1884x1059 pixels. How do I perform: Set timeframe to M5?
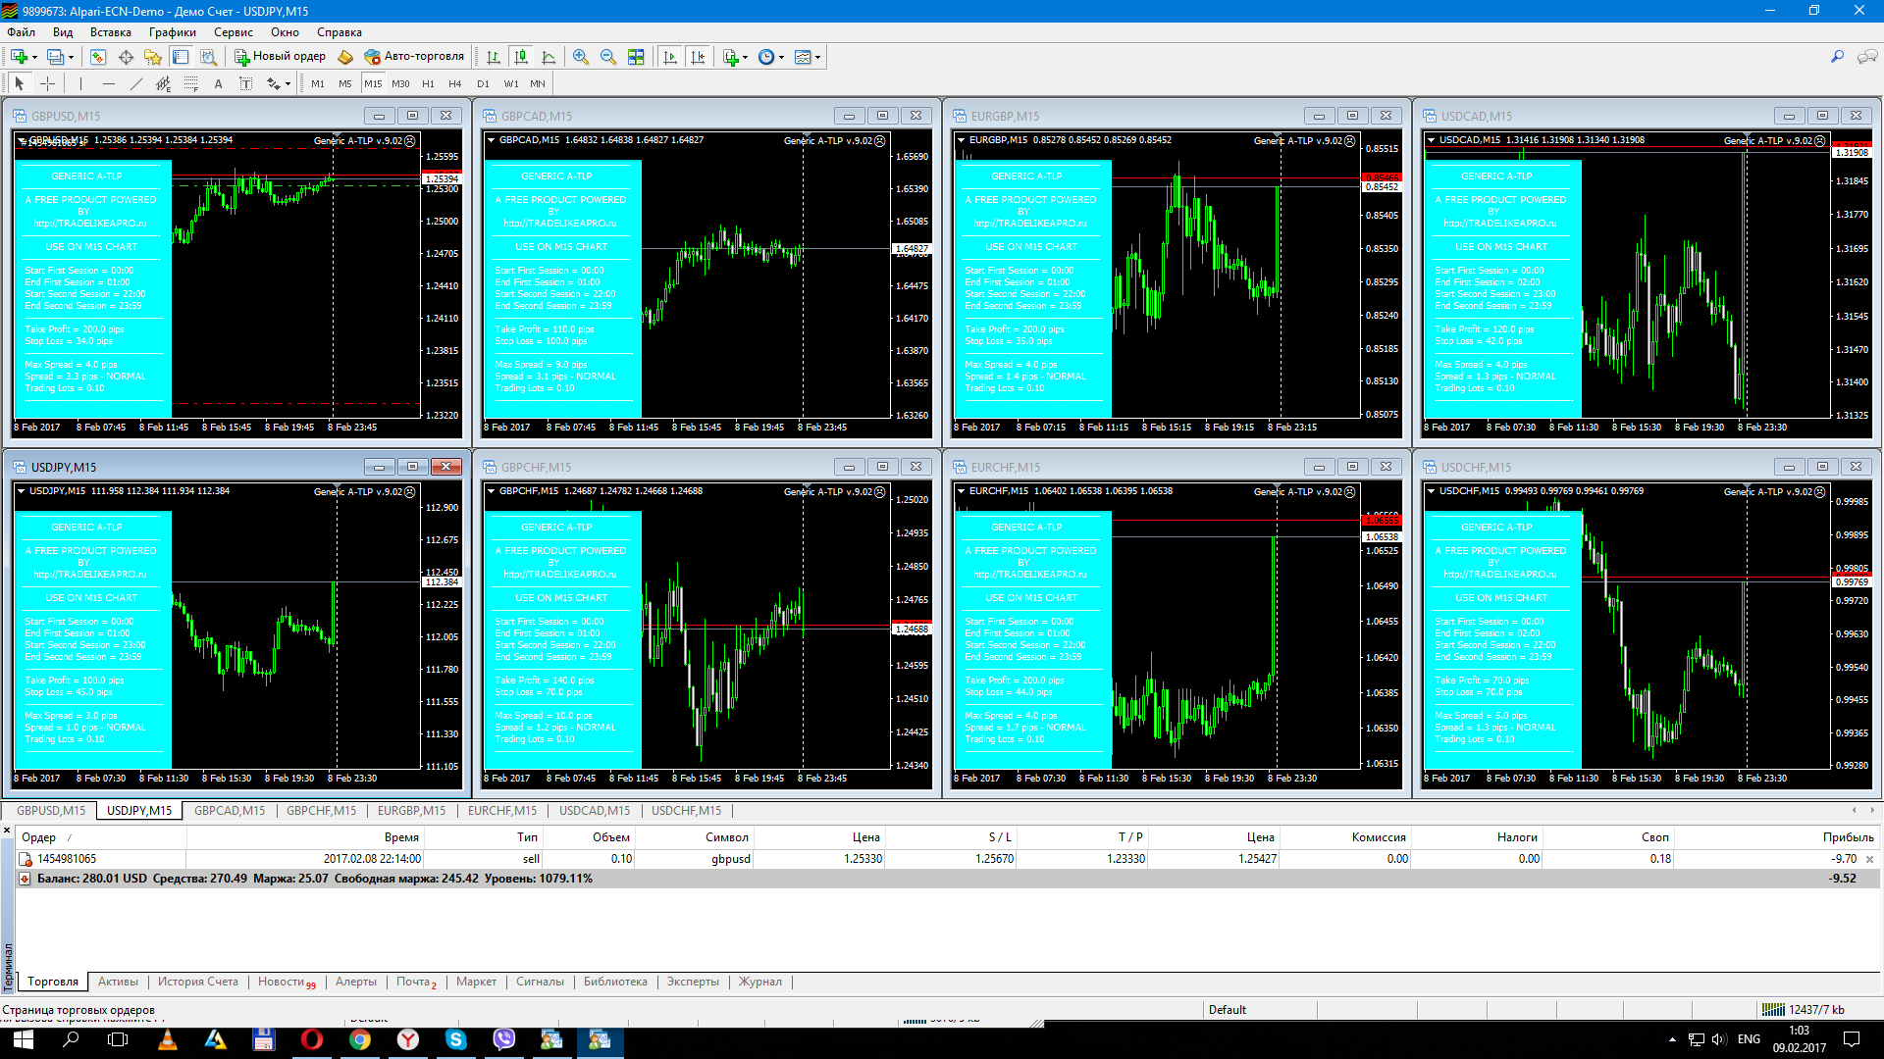coord(345,83)
